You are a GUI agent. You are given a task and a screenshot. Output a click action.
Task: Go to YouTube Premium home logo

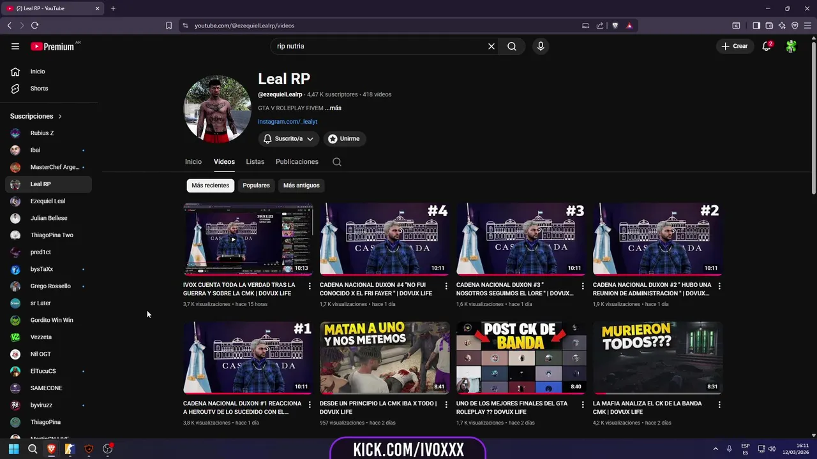tap(52, 47)
